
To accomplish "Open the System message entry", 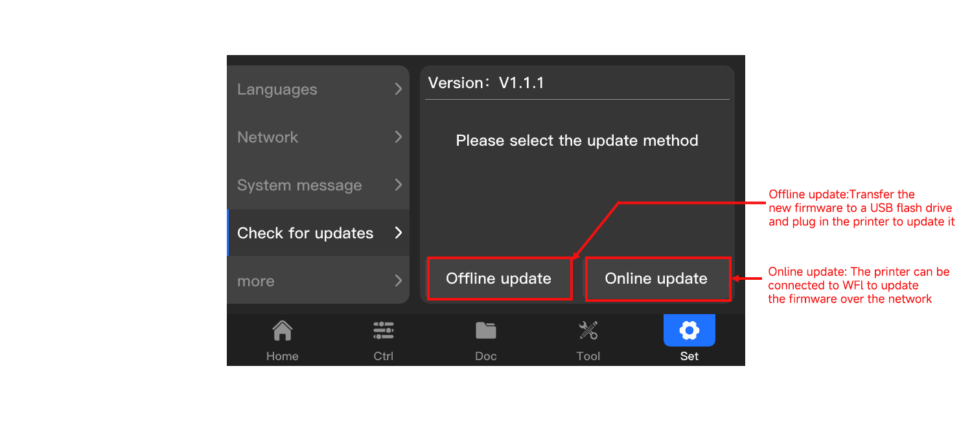I will click(x=299, y=185).
